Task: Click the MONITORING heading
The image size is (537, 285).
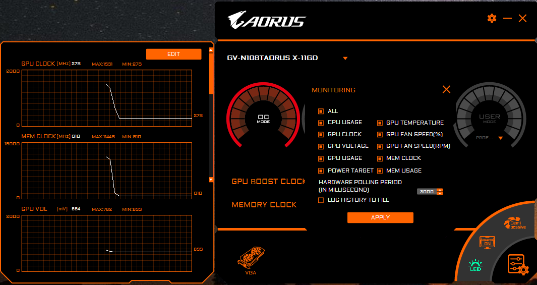Action: point(334,90)
